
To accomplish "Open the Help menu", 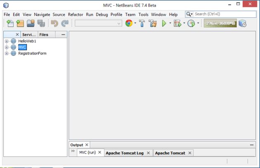I will [173, 14].
